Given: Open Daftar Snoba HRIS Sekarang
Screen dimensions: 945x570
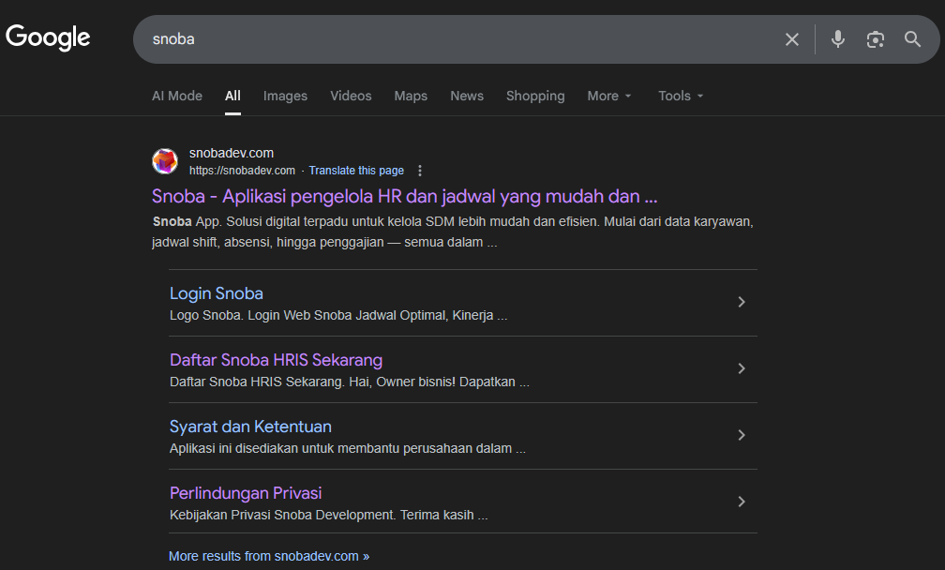Looking at the screenshot, I should tap(276, 360).
